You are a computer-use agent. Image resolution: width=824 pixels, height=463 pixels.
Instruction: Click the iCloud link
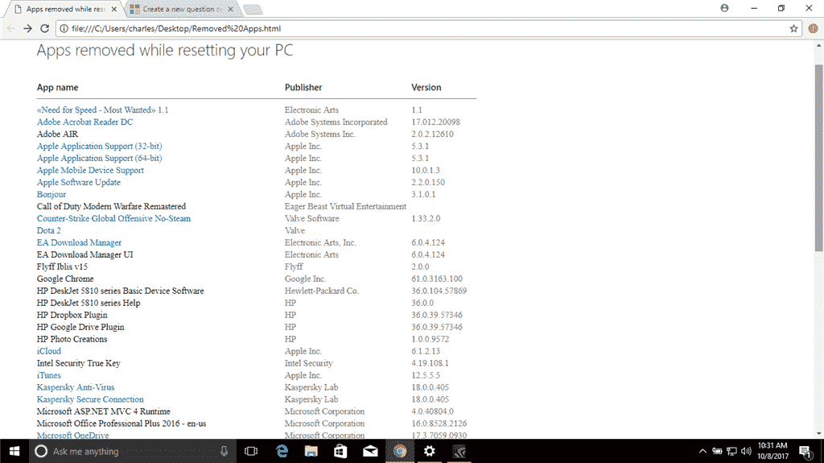49,351
